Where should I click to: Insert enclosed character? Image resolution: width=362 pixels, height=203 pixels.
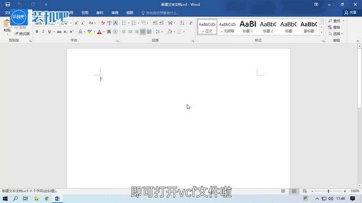point(115,32)
